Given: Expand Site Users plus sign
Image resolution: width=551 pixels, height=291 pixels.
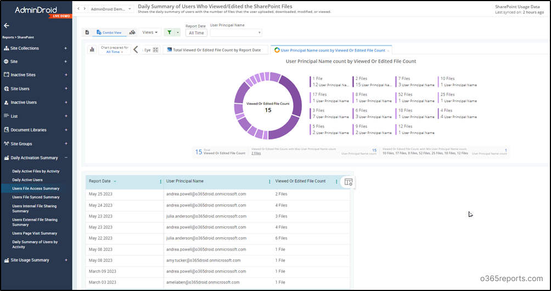Looking at the screenshot, I should [66, 88].
